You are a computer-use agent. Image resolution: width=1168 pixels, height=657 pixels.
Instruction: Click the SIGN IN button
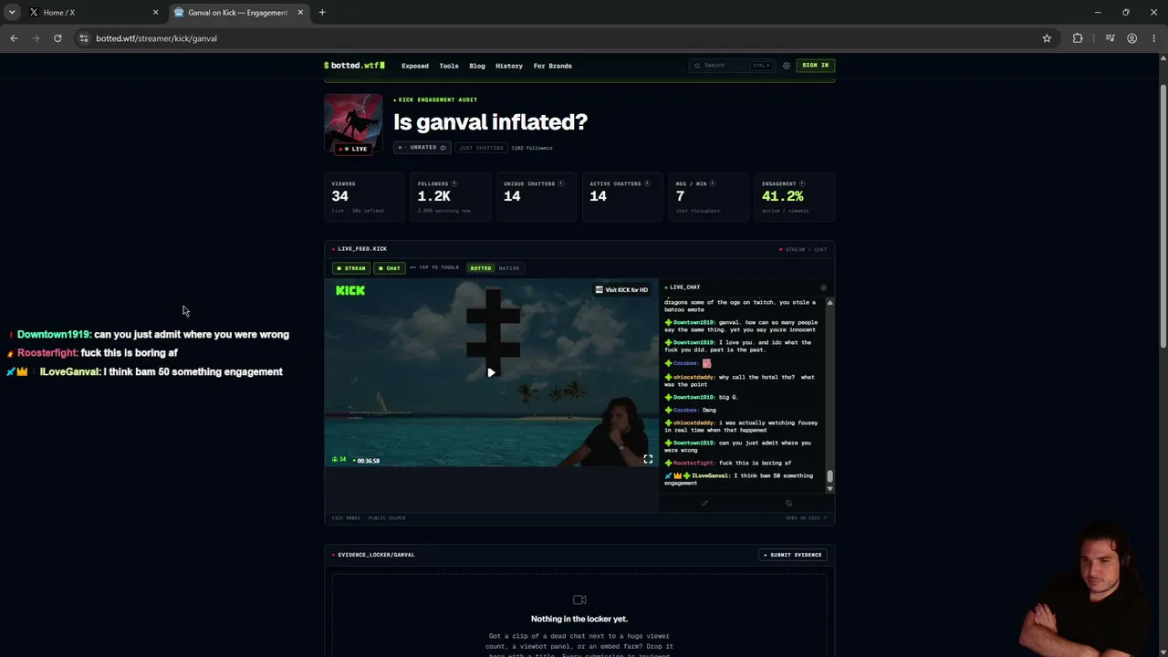pos(815,66)
